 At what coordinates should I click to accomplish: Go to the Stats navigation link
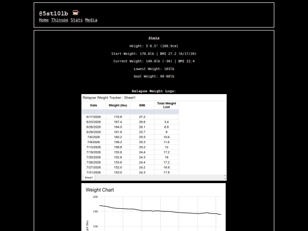pyautogui.click(x=76, y=20)
